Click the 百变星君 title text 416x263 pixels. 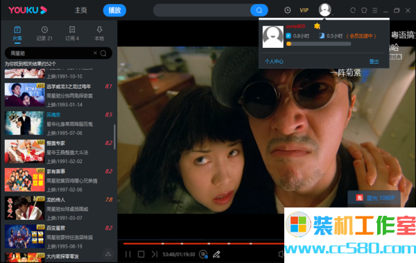coord(55,228)
